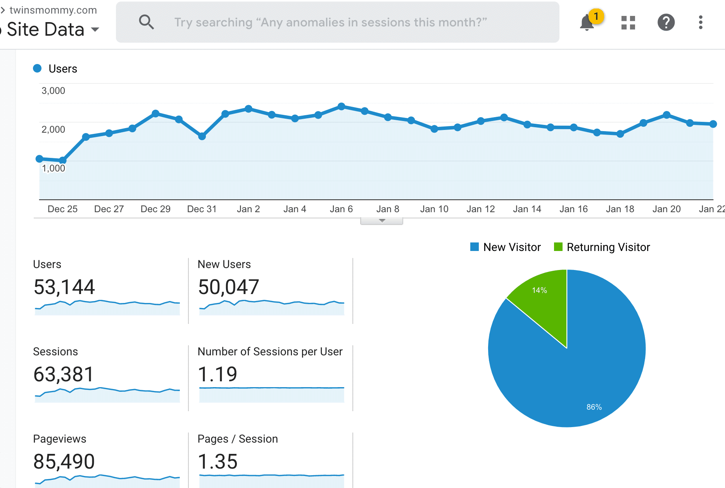This screenshot has height=488, width=725.
Task: Click the search magnifying glass icon
Action: tap(147, 22)
